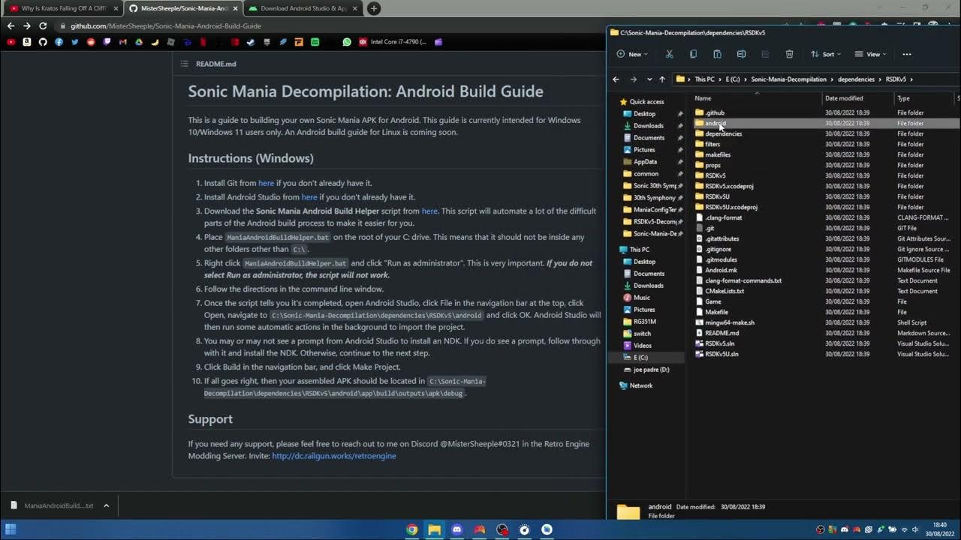Open the YouTube bookmark icon
961x540 pixels.
11,42
